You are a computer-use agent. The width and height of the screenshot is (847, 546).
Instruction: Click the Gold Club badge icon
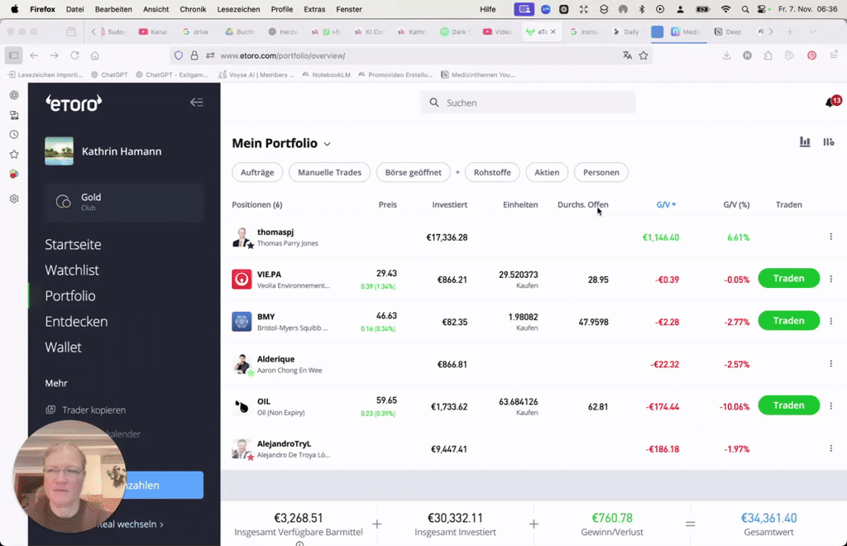click(64, 201)
